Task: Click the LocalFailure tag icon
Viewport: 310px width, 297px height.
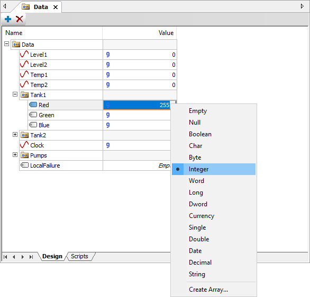Action: [x=24, y=165]
